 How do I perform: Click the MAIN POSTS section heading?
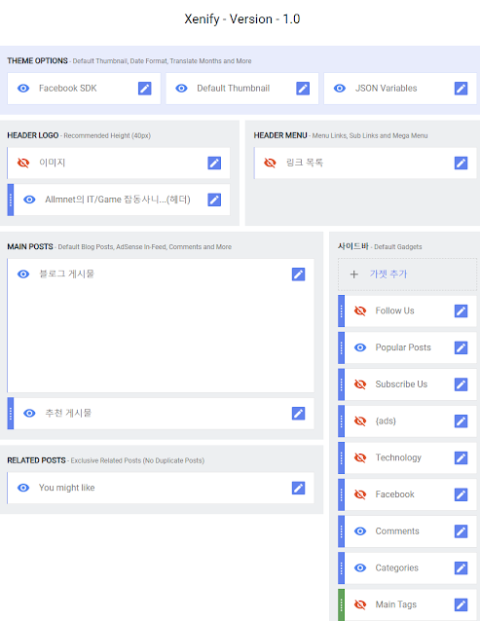(30, 246)
